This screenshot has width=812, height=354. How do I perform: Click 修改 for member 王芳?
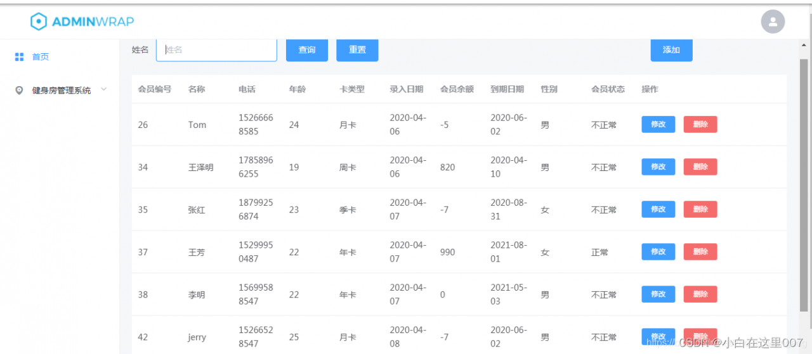pos(658,251)
